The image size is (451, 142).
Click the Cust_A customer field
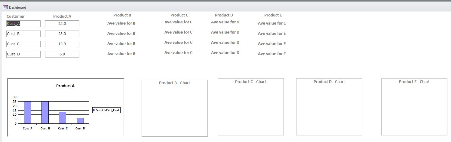coord(23,24)
